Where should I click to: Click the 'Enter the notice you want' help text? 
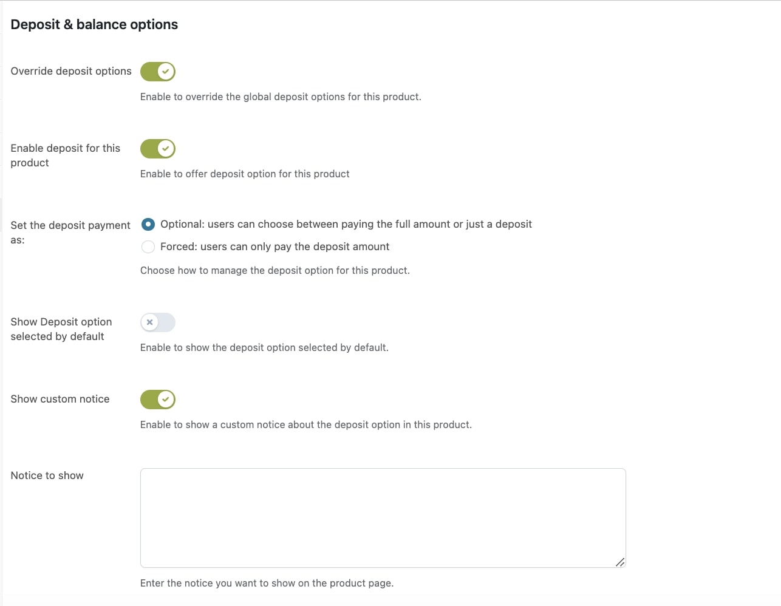coord(267,583)
